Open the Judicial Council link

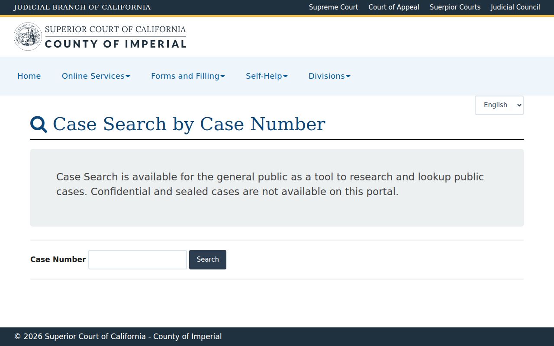515,7
